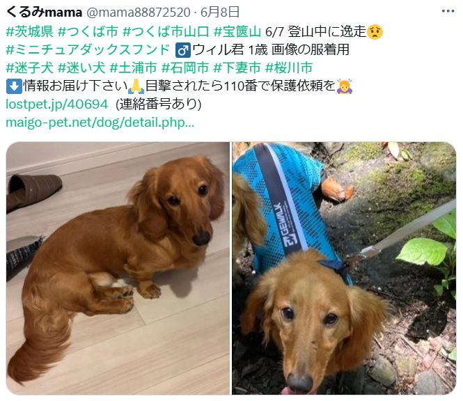
Task: Open the #石岡市 hashtag
Action: [185, 68]
